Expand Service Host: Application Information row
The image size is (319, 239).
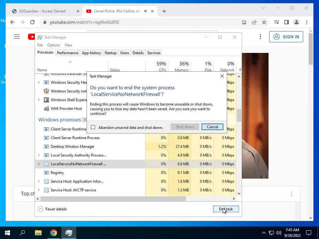pos(39,181)
